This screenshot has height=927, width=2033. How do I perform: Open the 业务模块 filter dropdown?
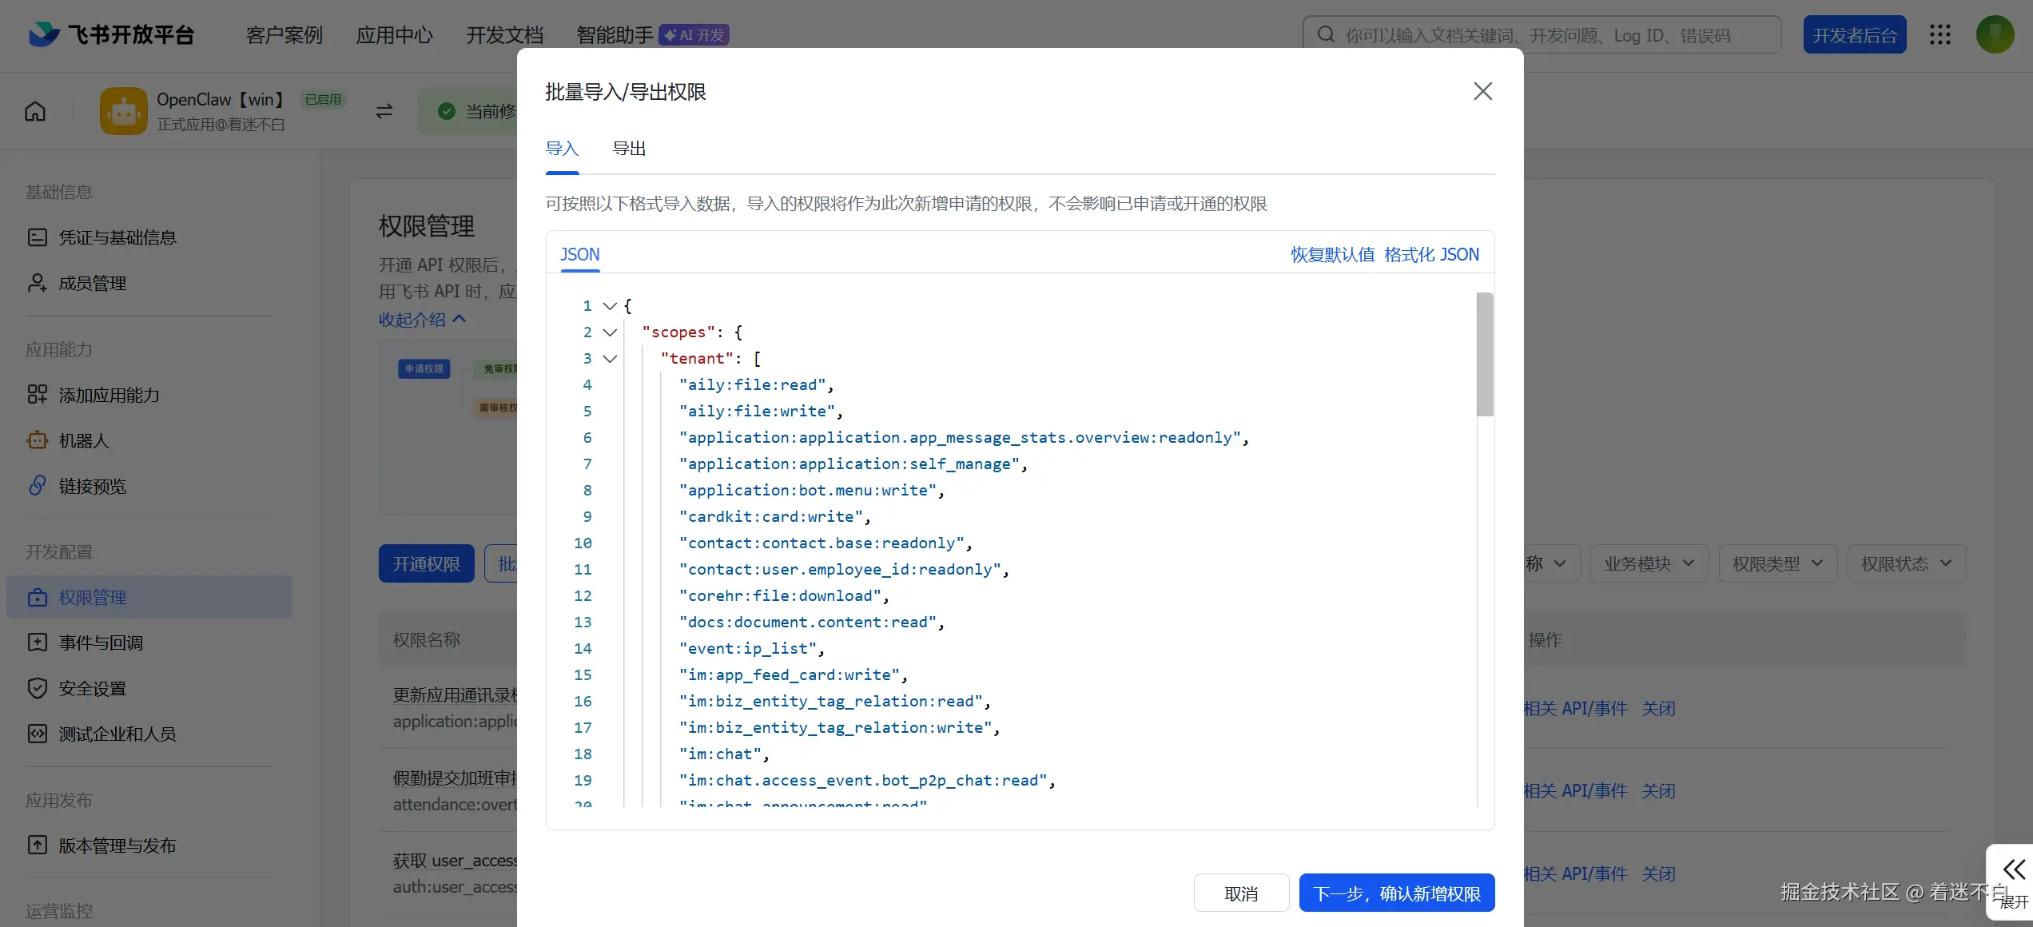pos(1649,564)
